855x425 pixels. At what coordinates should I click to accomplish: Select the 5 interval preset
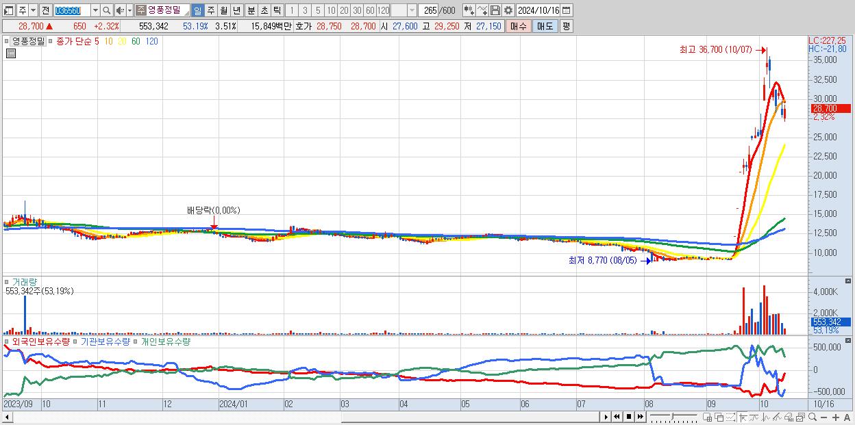point(318,10)
